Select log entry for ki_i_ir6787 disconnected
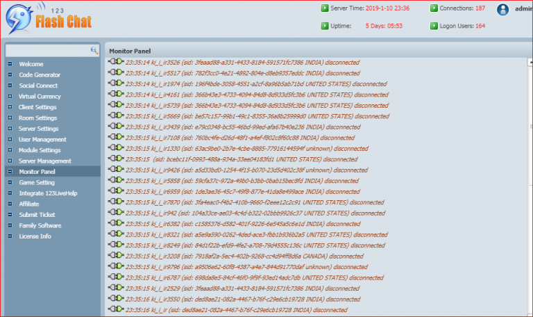This screenshot has height=317, width=533. coord(254,278)
